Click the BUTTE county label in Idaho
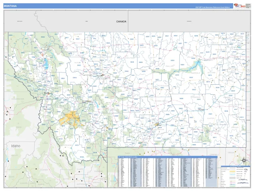255x191 pixels. point(66,179)
